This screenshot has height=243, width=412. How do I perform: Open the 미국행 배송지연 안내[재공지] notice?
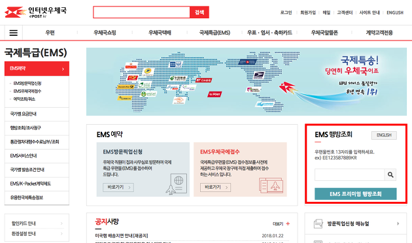pyautogui.click(x=122, y=236)
